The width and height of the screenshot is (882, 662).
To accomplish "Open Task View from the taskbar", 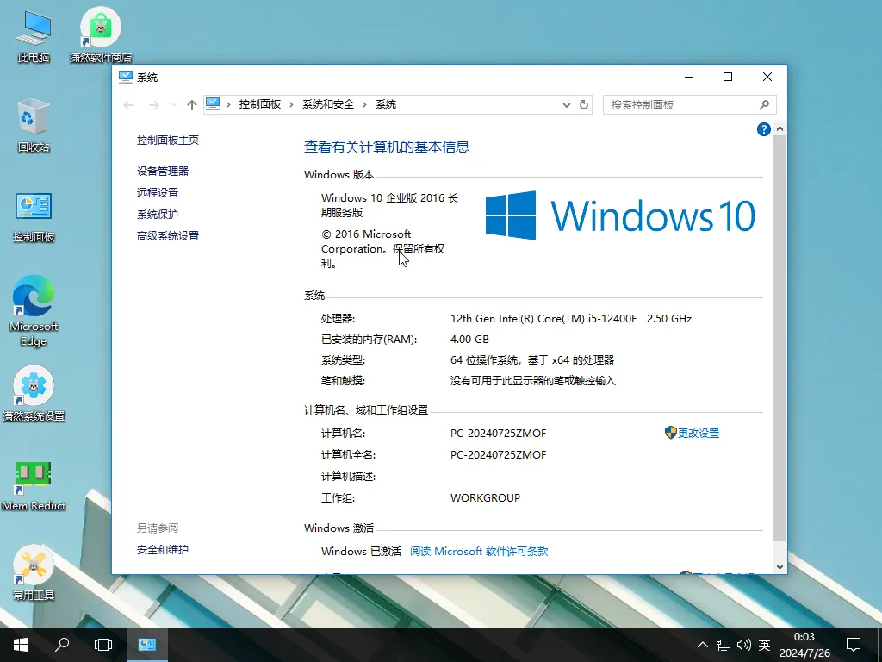I will click(x=102, y=644).
